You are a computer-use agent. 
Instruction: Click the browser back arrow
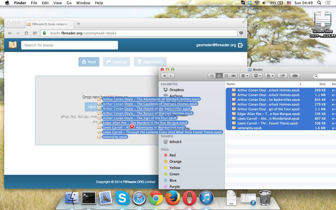click(10, 33)
